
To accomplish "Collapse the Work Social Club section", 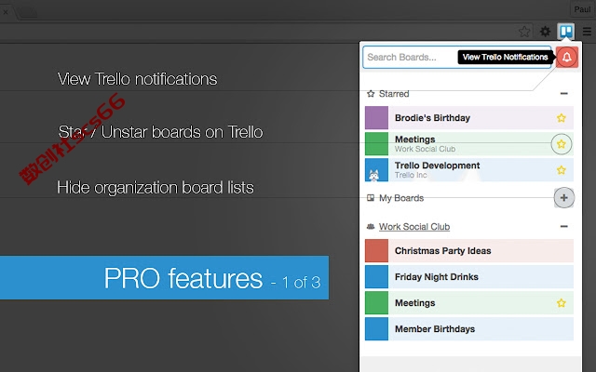I will [x=563, y=226].
